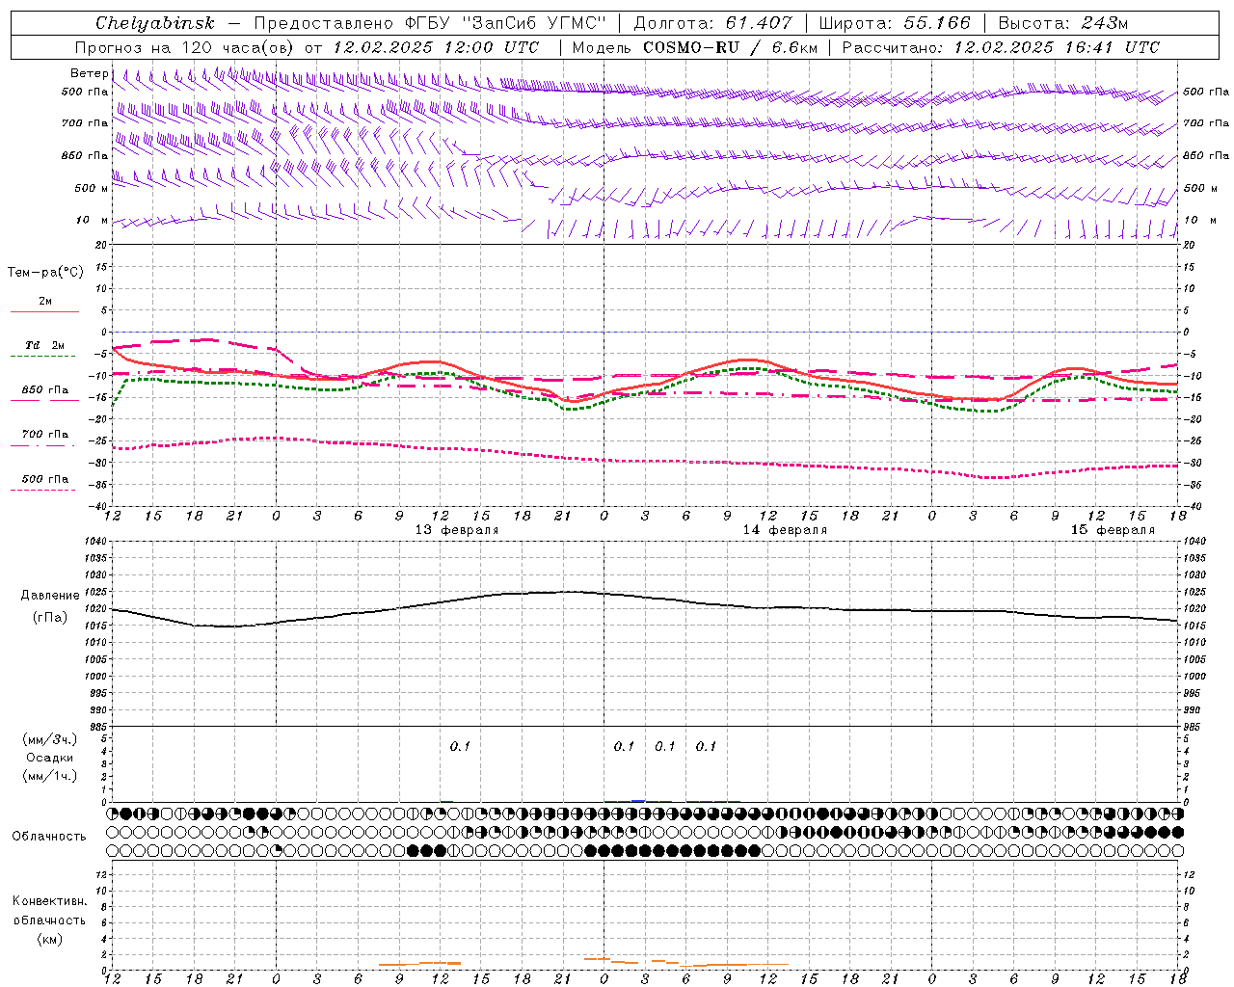Click the '850 гПа' legend entry in temperature panel
Screen dimensions: 1234x987
point(45,390)
